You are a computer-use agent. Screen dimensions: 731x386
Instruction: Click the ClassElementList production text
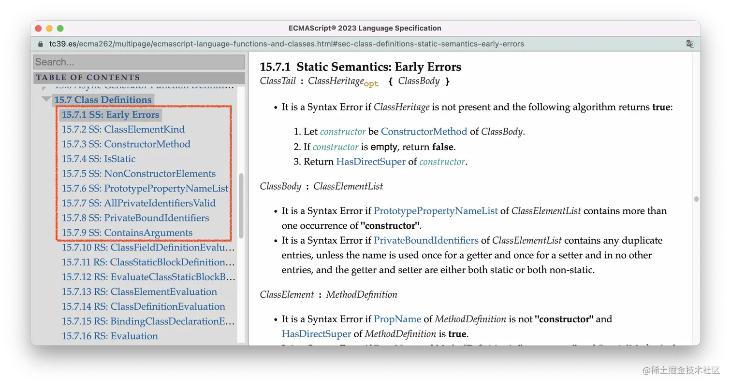pyautogui.click(x=349, y=186)
